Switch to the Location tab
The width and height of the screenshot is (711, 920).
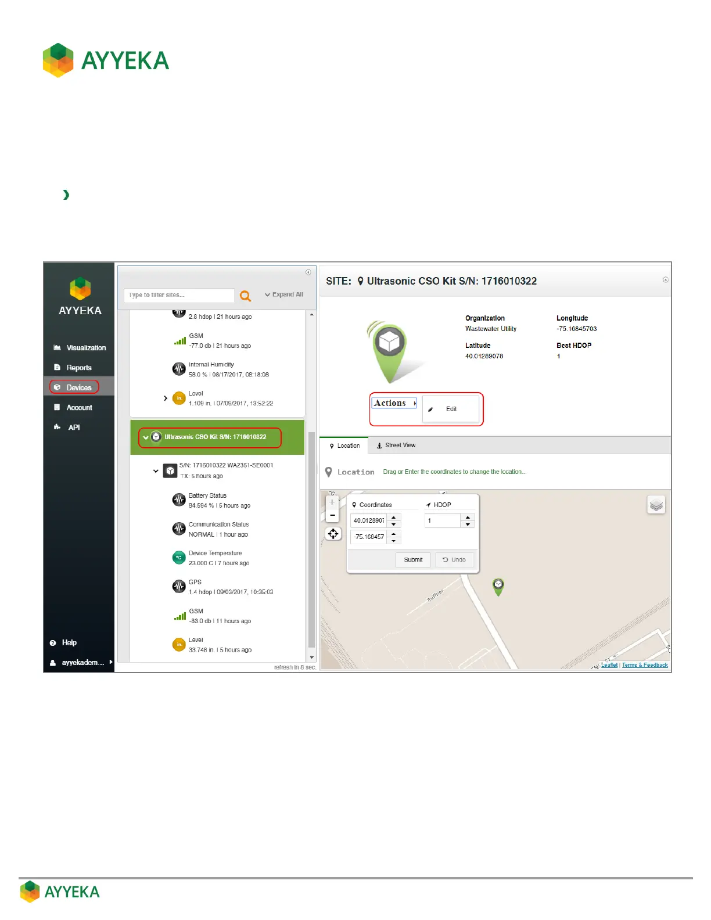[x=344, y=446]
